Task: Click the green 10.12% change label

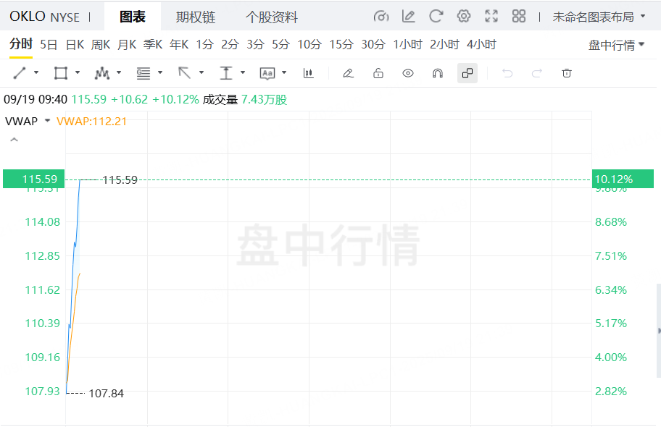Action: 623,179
